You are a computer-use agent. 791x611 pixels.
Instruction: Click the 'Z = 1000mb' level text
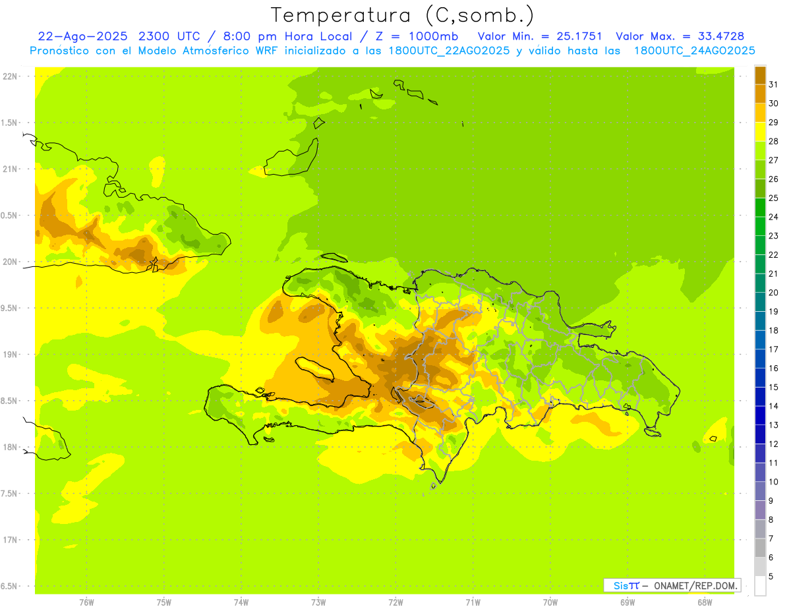tap(419, 36)
